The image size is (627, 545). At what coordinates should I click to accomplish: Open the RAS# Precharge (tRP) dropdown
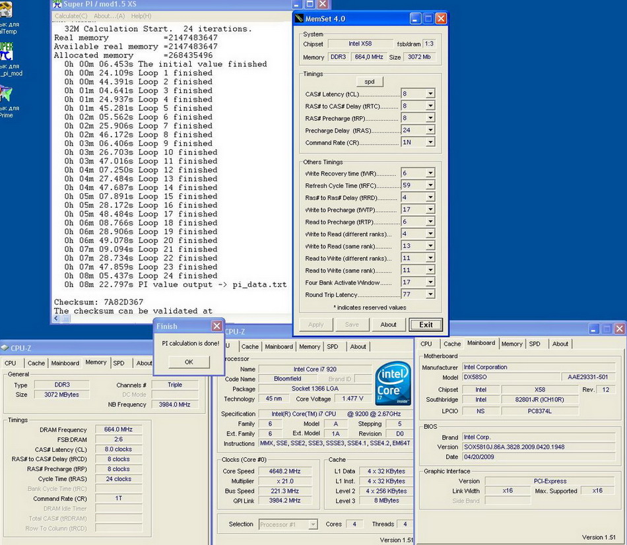(430, 118)
